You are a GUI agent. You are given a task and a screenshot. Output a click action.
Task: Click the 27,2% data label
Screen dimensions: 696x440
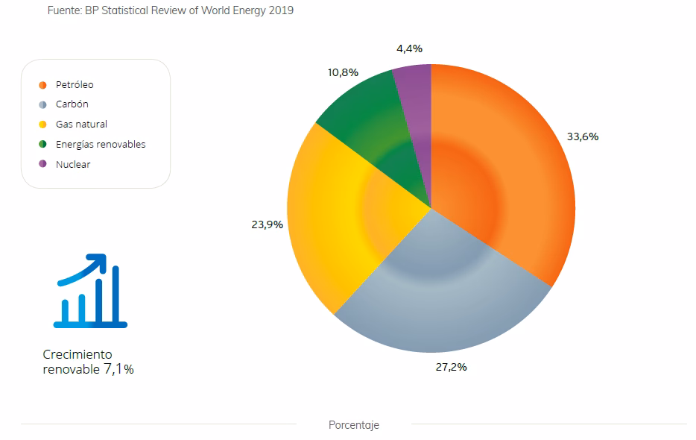(451, 368)
